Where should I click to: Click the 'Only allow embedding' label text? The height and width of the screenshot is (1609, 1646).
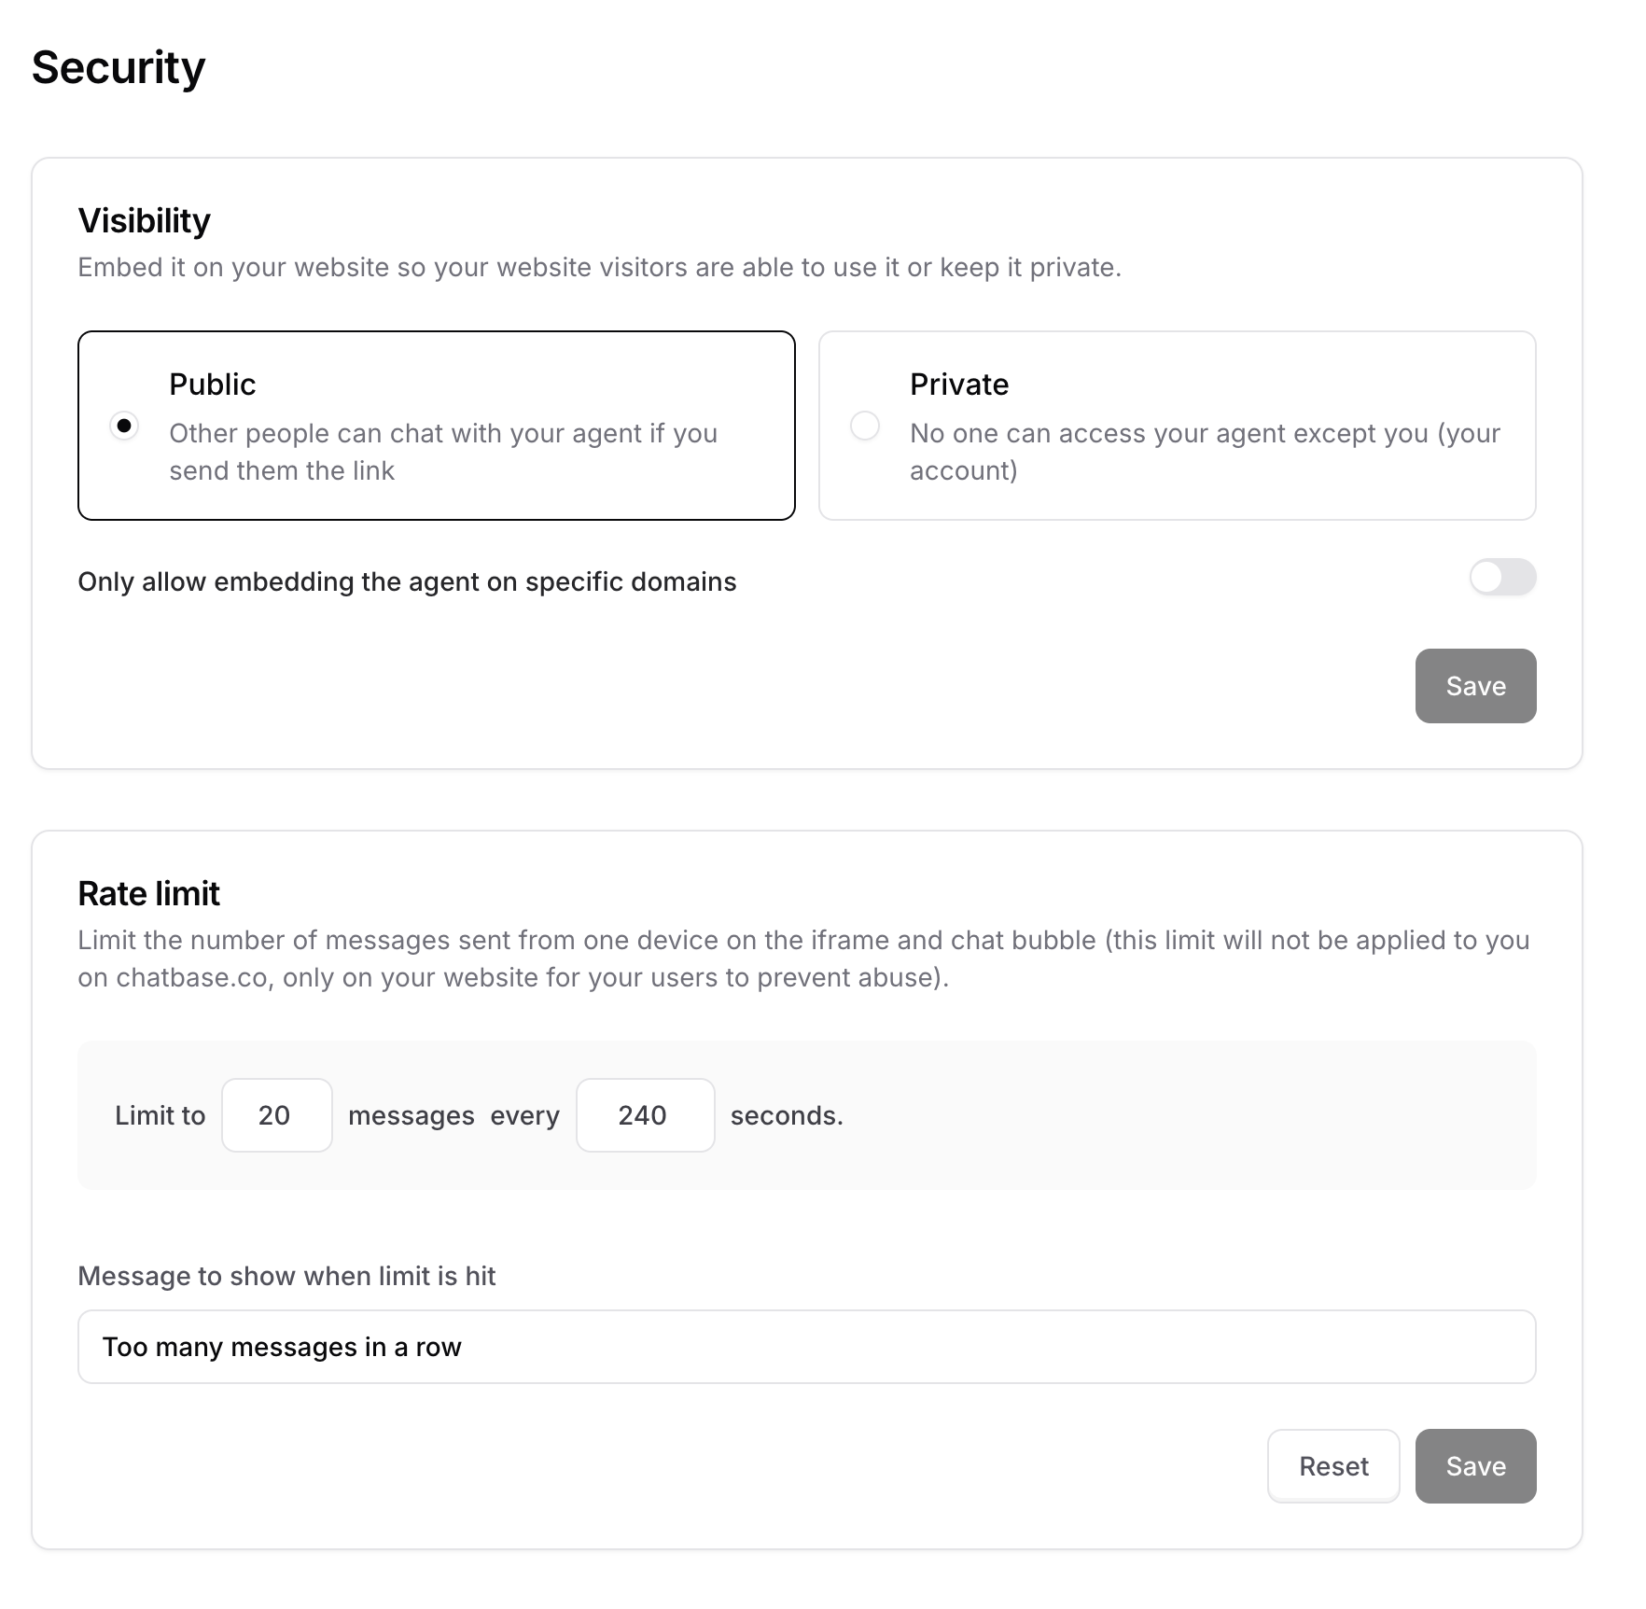point(407,581)
